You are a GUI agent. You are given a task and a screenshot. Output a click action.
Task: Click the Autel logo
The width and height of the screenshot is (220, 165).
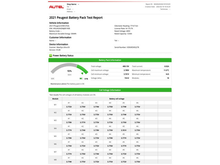[x=56, y=7]
